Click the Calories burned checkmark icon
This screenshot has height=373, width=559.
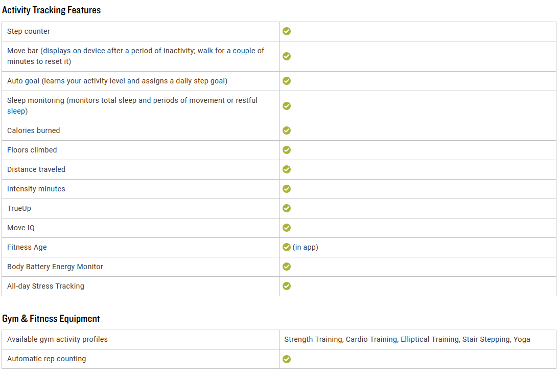[x=287, y=130]
